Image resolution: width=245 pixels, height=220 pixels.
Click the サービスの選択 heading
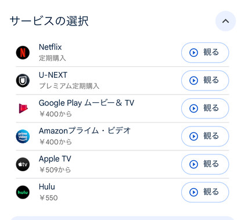click(x=49, y=21)
